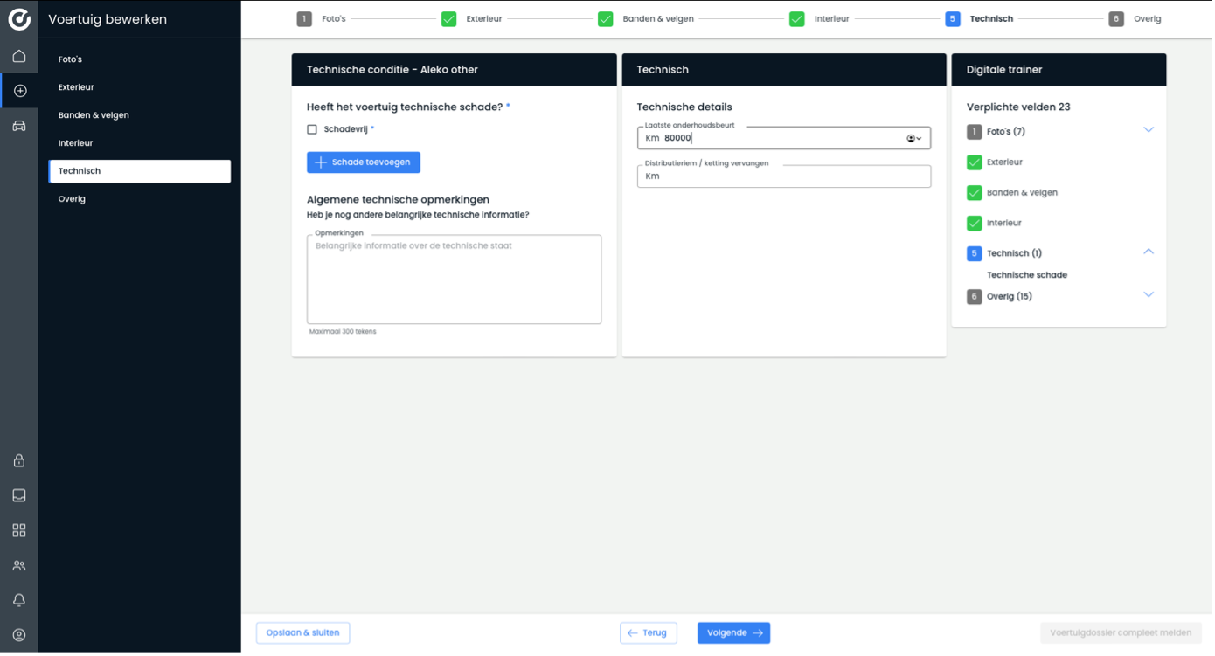Click Banden & velgen label in Digitale trainer
Screen dimensions: 1215x656
(x=1023, y=193)
